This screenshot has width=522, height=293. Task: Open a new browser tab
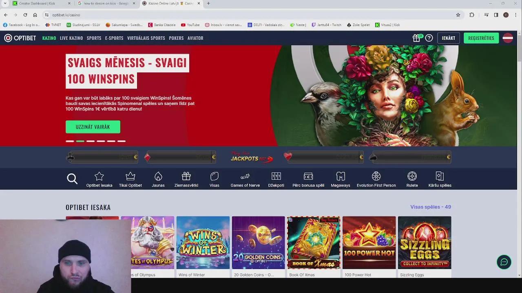click(x=208, y=3)
